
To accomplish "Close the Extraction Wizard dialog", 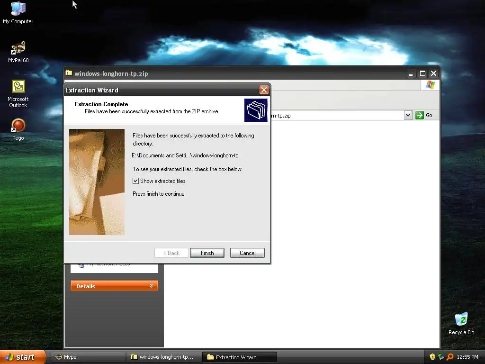I will 264,90.
